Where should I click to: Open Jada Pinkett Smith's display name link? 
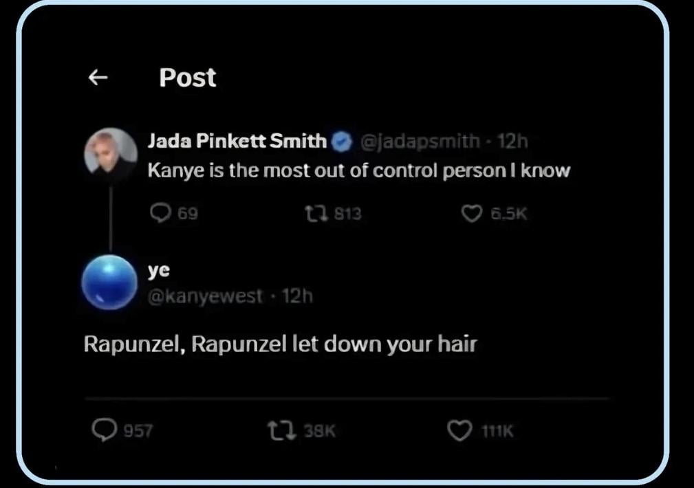(237, 142)
